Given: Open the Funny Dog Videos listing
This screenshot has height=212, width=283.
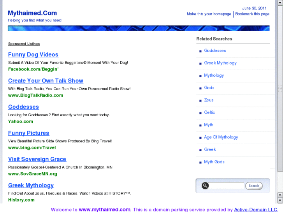Looking at the screenshot, I should click(x=33, y=54).
